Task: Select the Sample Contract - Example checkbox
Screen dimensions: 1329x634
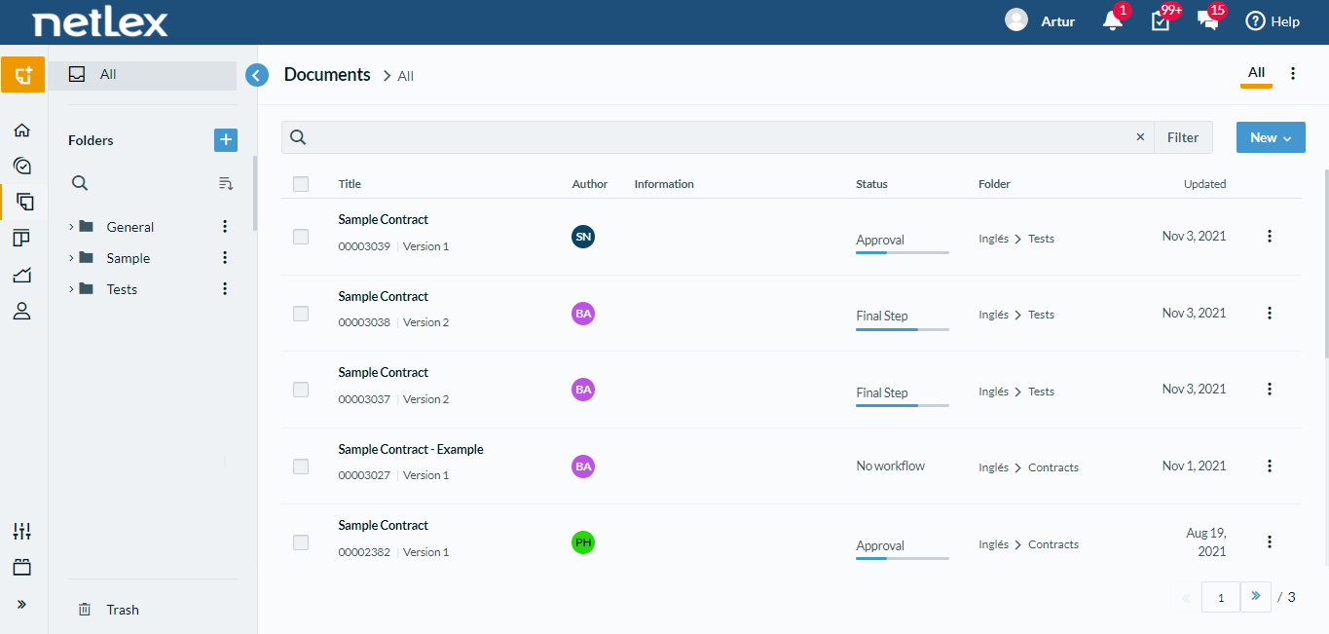Action: pyautogui.click(x=301, y=466)
